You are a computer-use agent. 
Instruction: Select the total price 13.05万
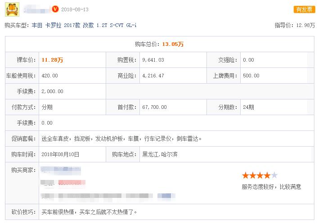(173, 44)
